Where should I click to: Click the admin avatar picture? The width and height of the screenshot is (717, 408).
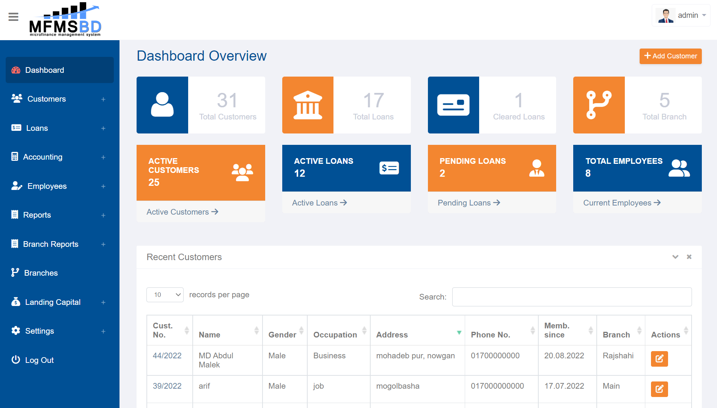pos(666,16)
